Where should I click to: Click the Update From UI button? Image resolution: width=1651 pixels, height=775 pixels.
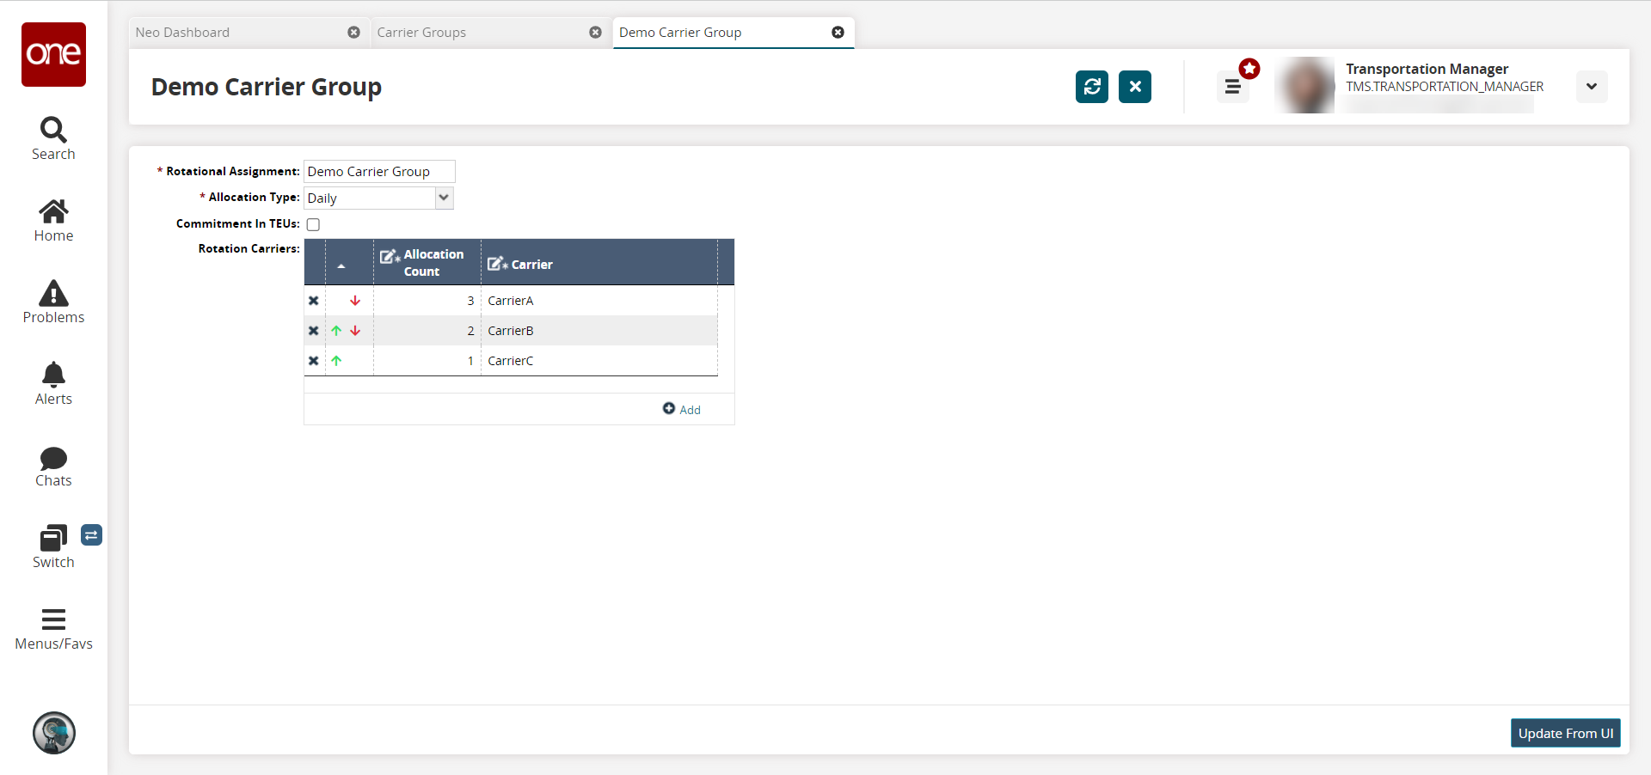(1566, 733)
